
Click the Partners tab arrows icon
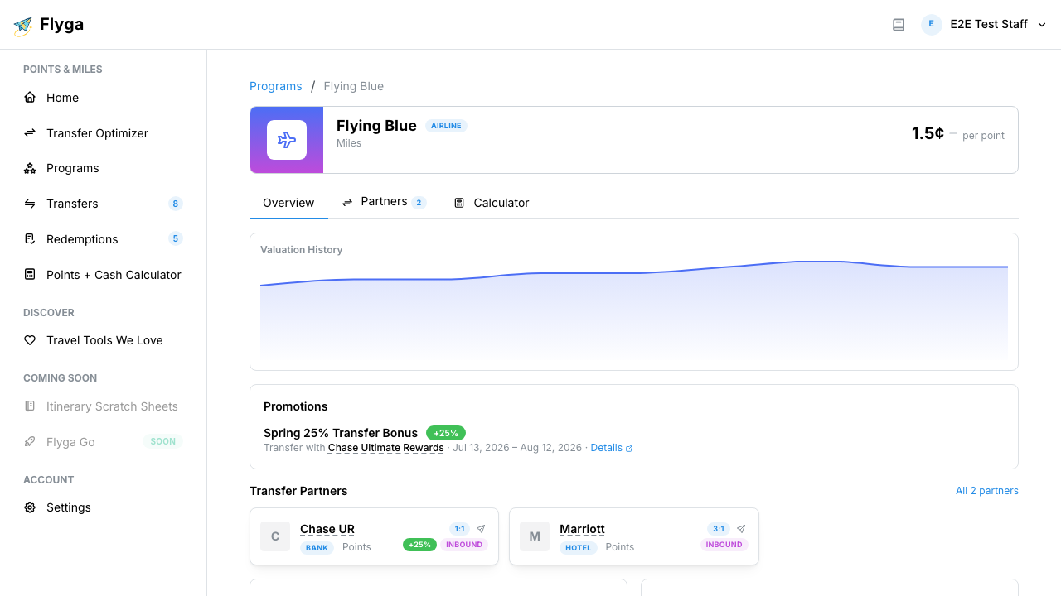tap(347, 202)
